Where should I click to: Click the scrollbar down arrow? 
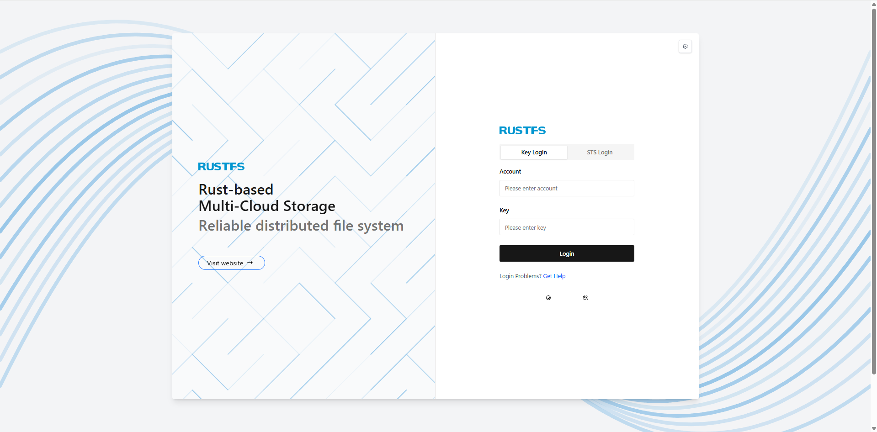pos(874,428)
